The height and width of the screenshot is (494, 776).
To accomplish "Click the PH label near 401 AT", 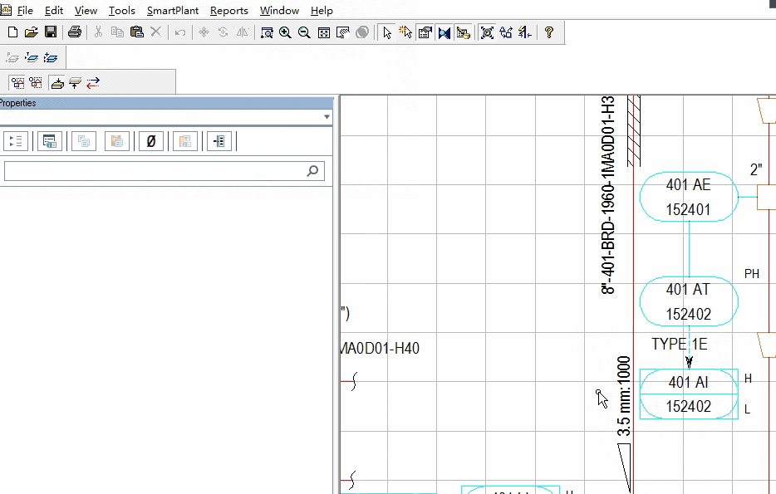I will point(752,274).
